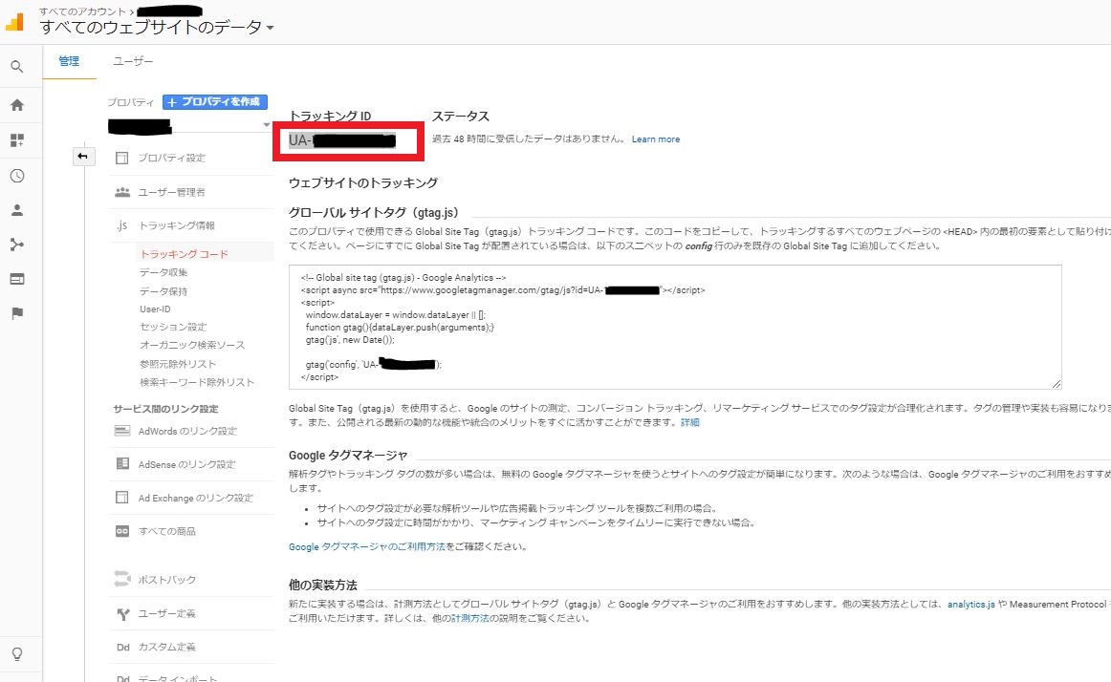Click the すべての商品 link icon
This screenshot has width=1111, height=682.
[121, 531]
